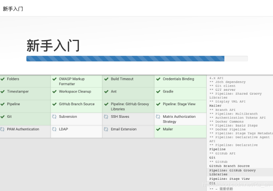The image size is (273, 191).
Task: Select the Gradle plugin name
Action: coord(168,91)
